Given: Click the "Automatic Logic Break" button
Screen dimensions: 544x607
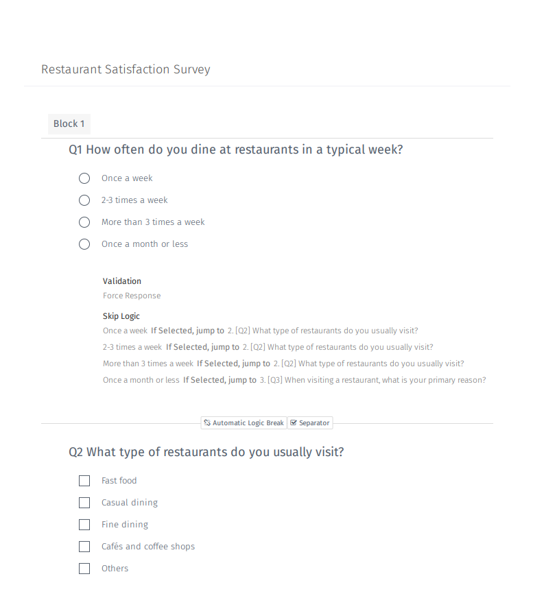Looking at the screenshot, I should (244, 422).
